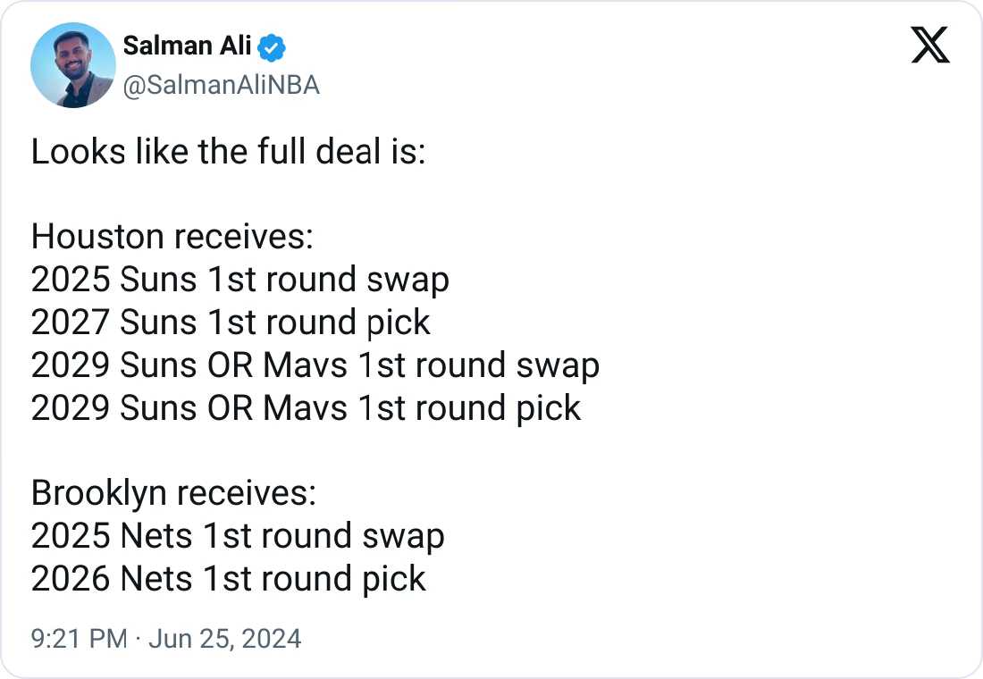
Task: Select the '2025 Suns 1st round swap' line
Action: point(240,280)
